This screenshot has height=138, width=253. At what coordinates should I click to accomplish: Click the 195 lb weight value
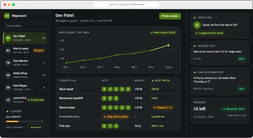(138, 89)
